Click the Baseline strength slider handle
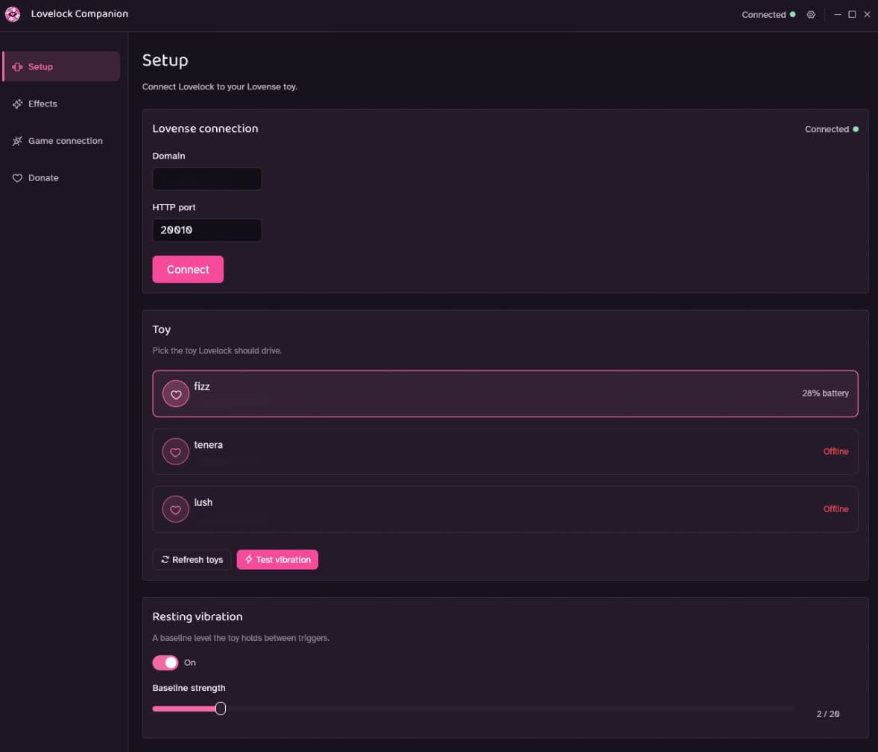Screen dimensions: 878x752 [221, 708]
